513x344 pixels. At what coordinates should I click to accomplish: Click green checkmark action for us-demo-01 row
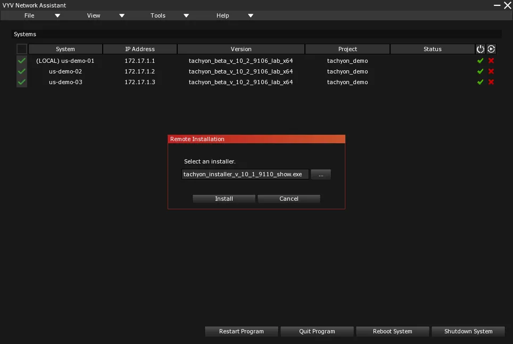click(480, 61)
